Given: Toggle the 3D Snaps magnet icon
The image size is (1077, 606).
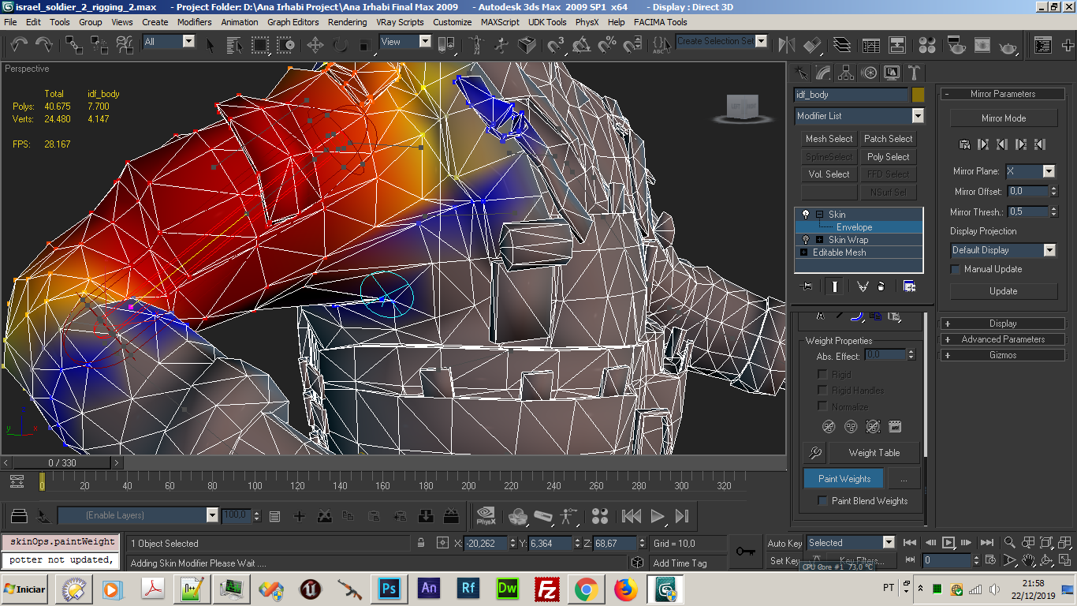Looking at the screenshot, I should pos(557,45).
